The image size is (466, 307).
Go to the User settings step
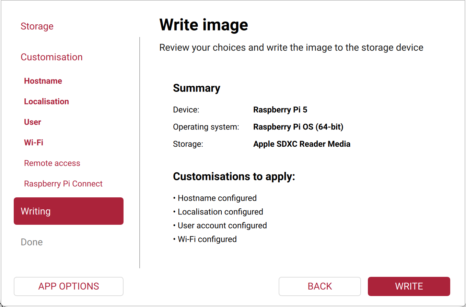[32, 122]
